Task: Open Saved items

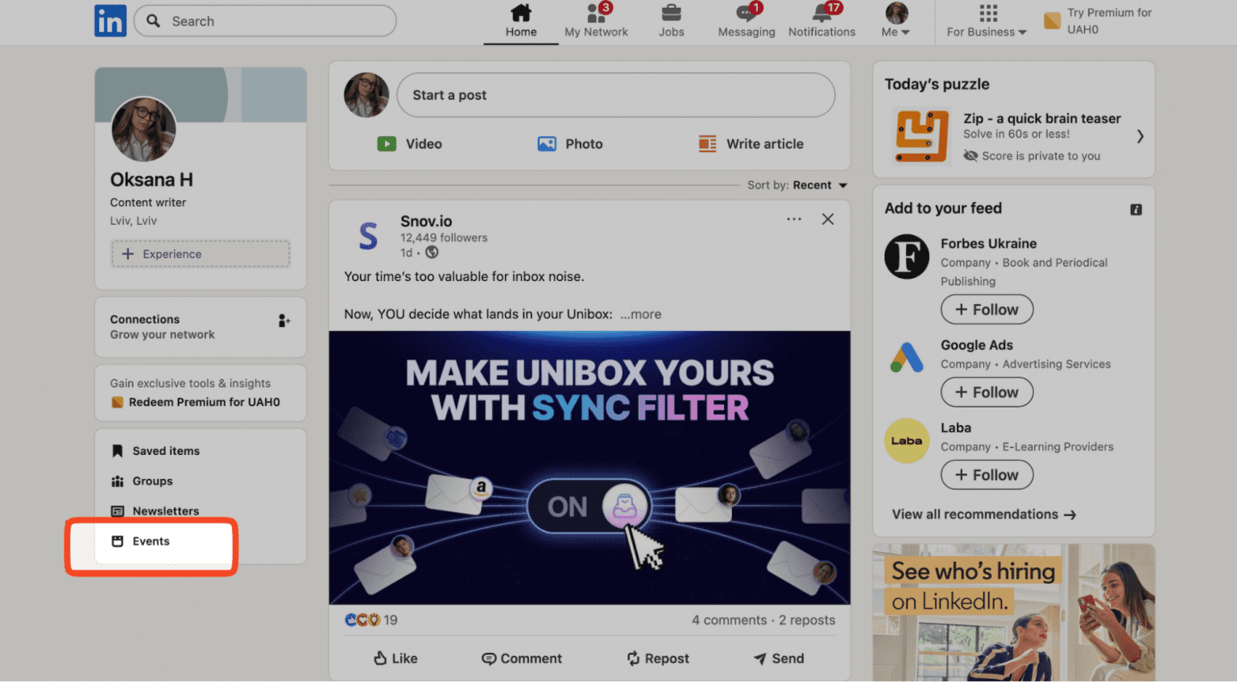Action: click(156, 451)
